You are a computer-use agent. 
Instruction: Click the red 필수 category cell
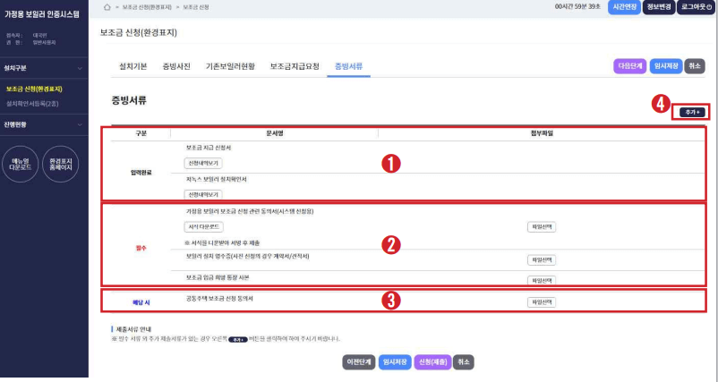click(x=141, y=248)
